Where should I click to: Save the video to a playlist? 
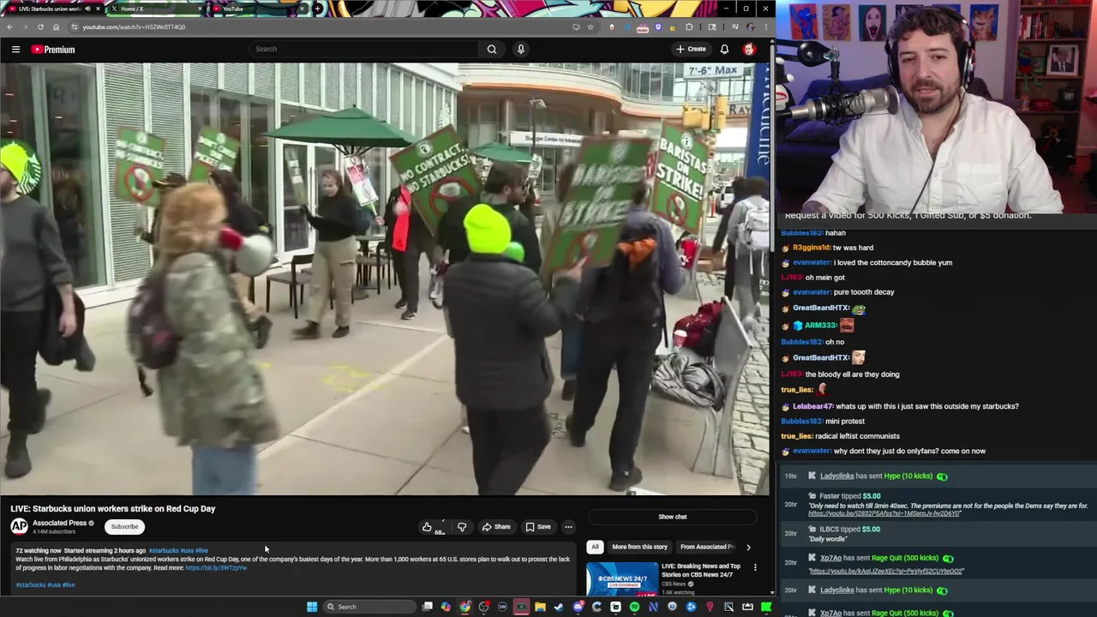(538, 527)
